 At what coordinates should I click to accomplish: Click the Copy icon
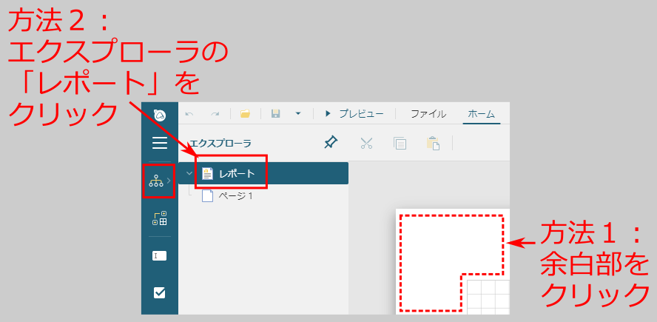click(400, 144)
